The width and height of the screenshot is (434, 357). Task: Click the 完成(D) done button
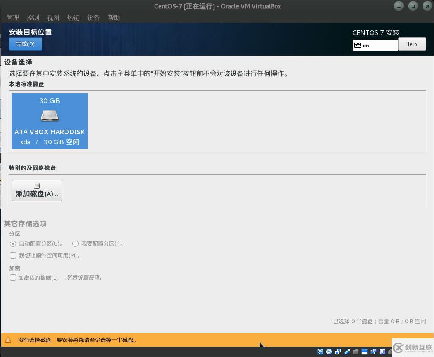(25, 44)
